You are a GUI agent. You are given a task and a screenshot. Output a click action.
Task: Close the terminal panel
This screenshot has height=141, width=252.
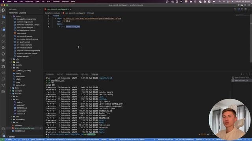(249, 74)
